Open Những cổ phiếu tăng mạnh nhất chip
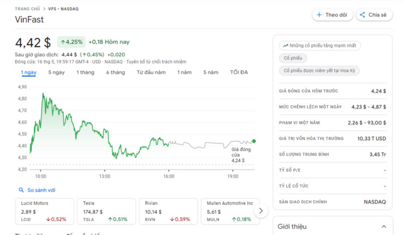This screenshot has width=404, height=235. (x=319, y=46)
